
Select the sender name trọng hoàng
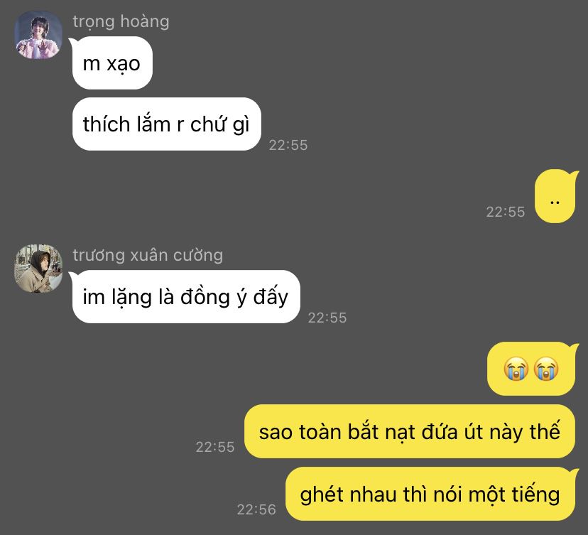tap(121, 22)
